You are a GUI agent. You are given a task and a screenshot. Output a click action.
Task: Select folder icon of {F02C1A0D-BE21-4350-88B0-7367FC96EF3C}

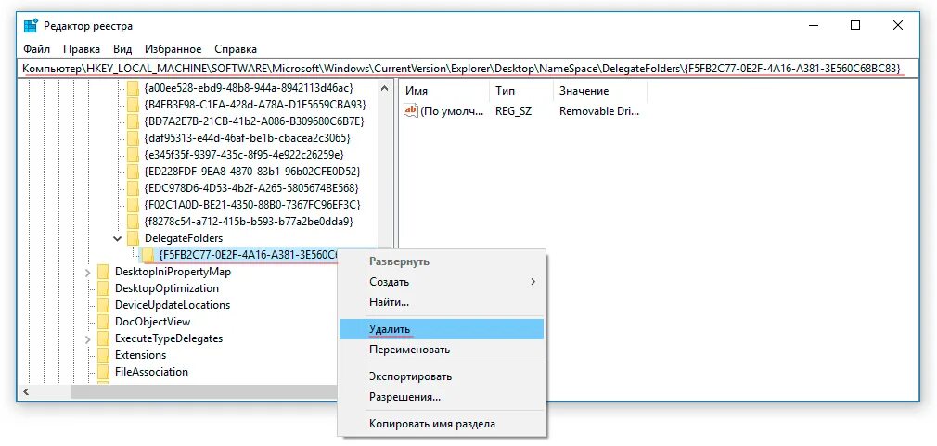[133, 205]
